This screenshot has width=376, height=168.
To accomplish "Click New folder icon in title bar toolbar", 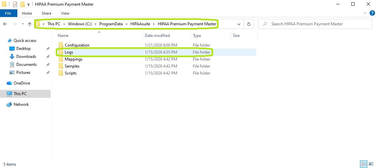I will coord(22,4).
